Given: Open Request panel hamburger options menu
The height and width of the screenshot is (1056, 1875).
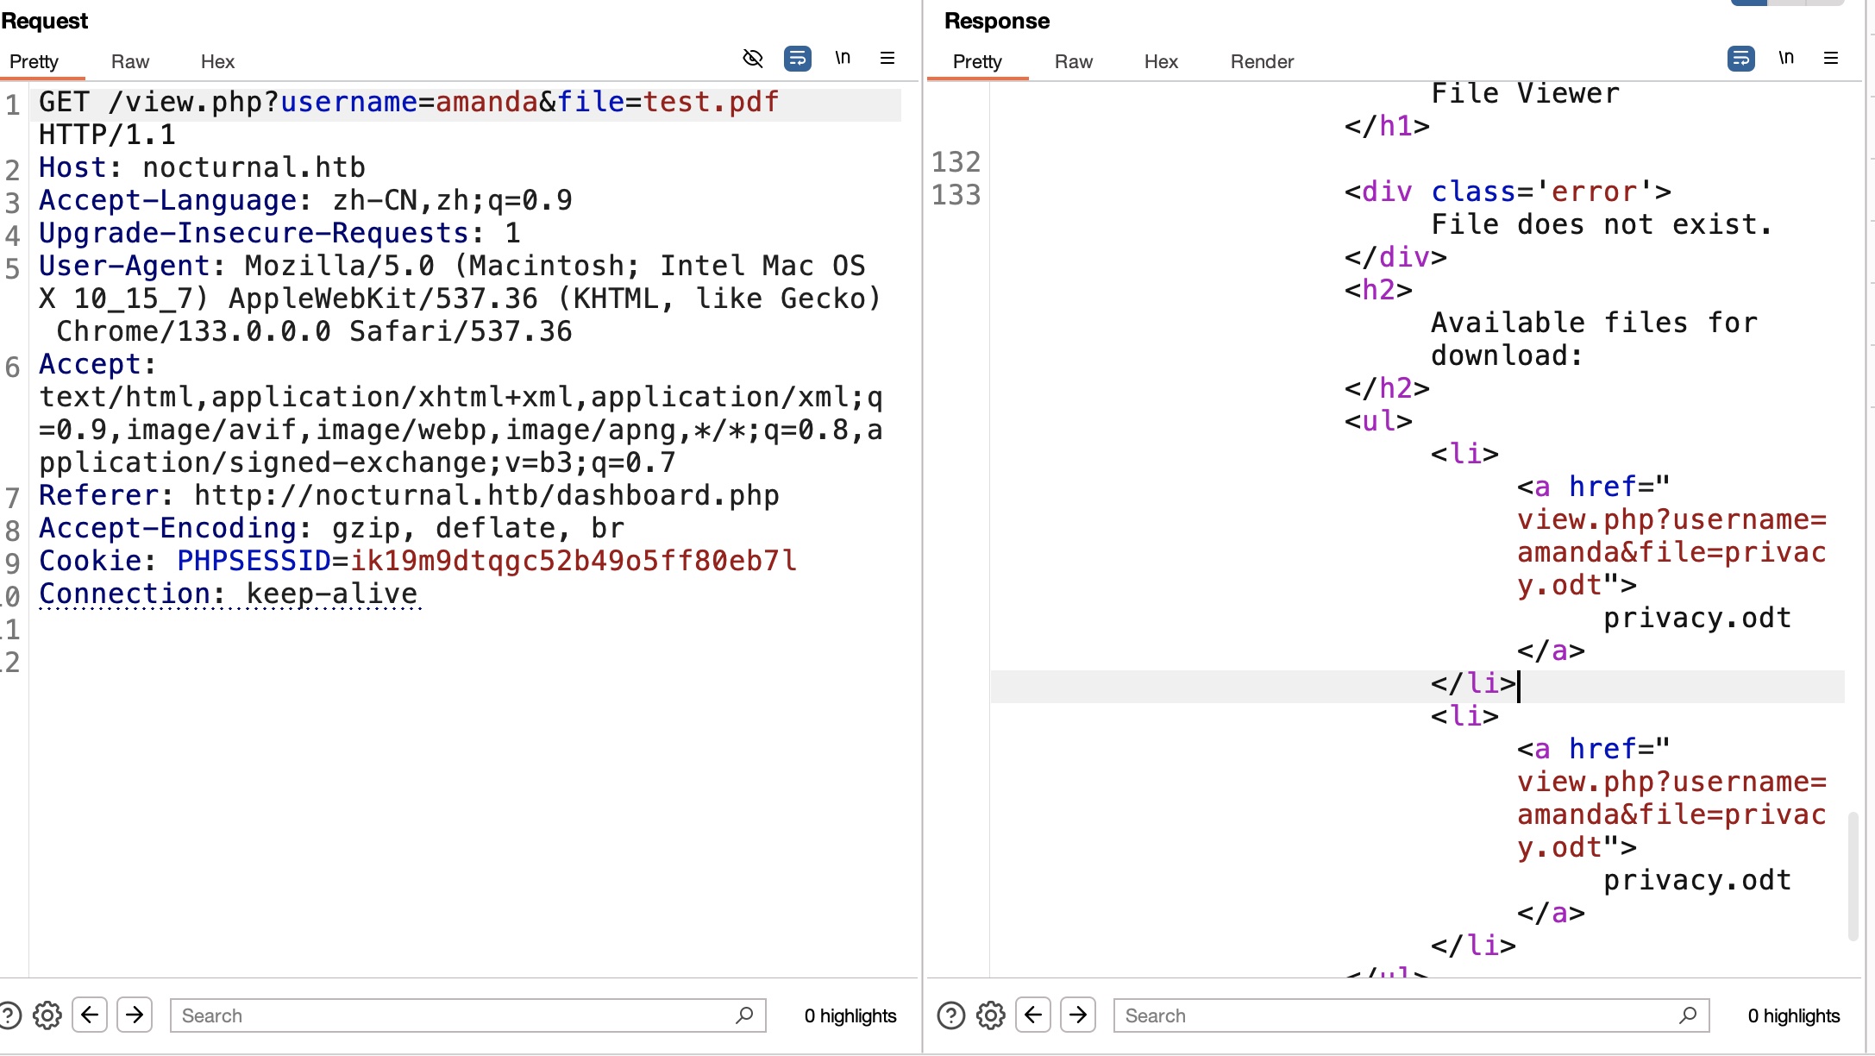Looking at the screenshot, I should click(x=887, y=58).
